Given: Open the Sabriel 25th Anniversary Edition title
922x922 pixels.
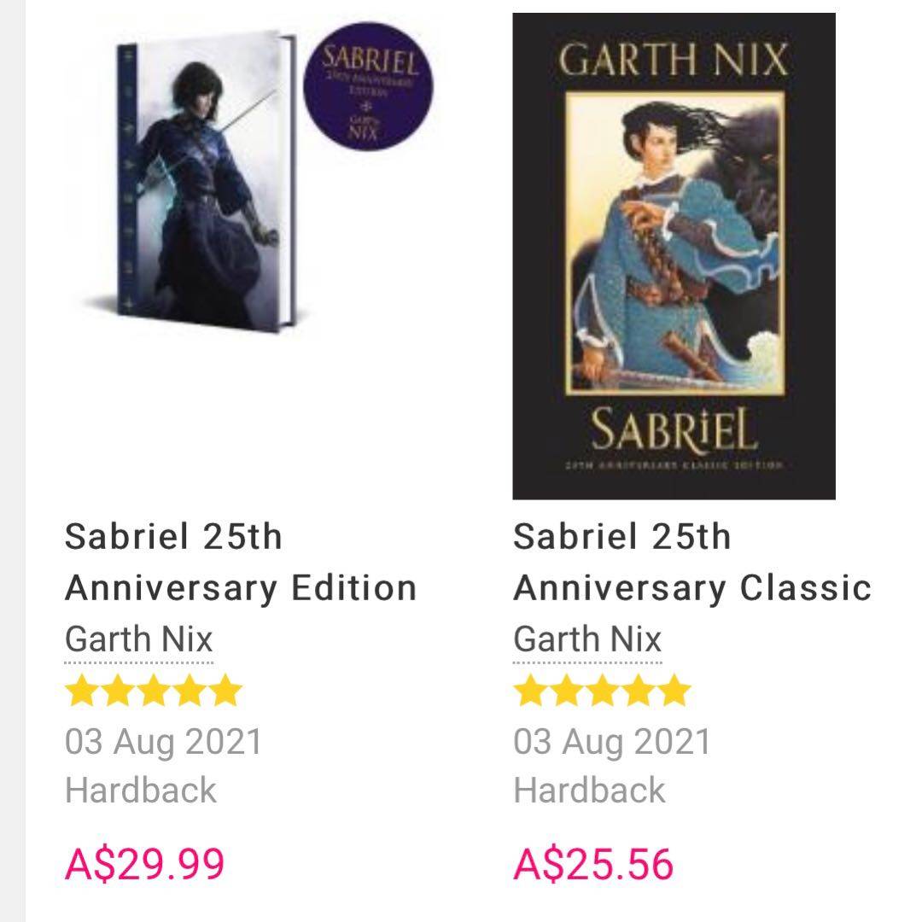Looking at the screenshot, I should click(240, 563).
